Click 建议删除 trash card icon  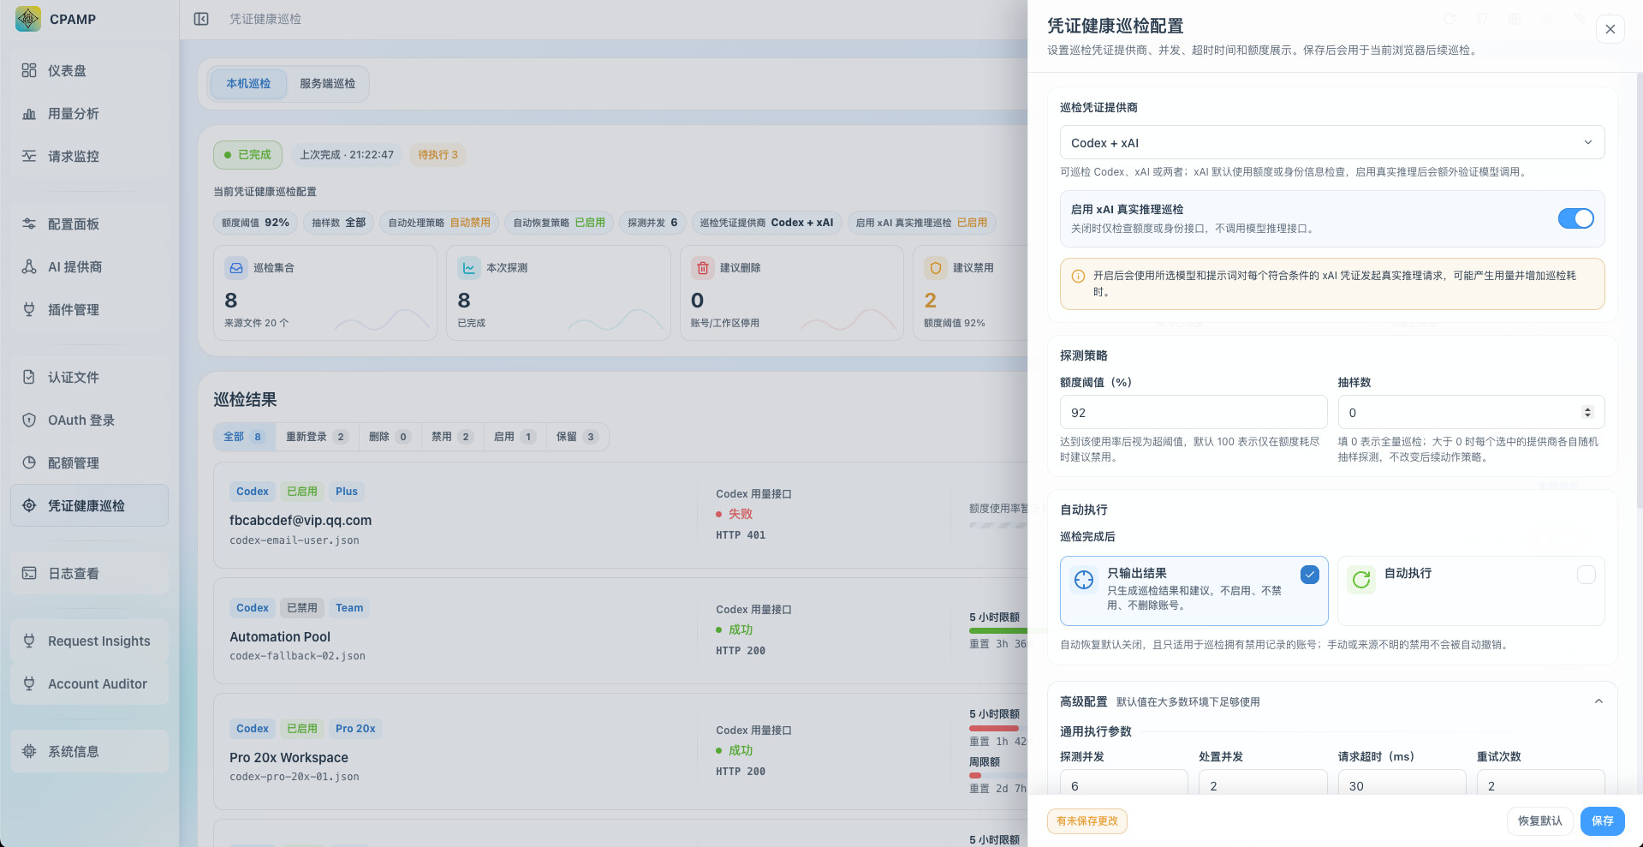pyautogui.click(x=702, y=268)
